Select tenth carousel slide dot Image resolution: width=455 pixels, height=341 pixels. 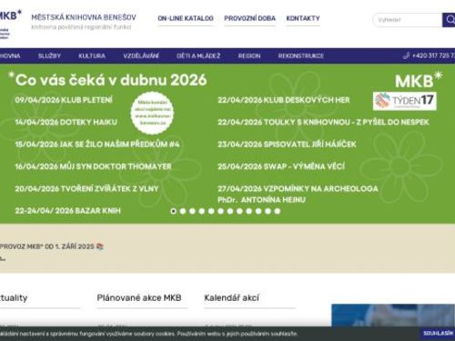[258, 211]
